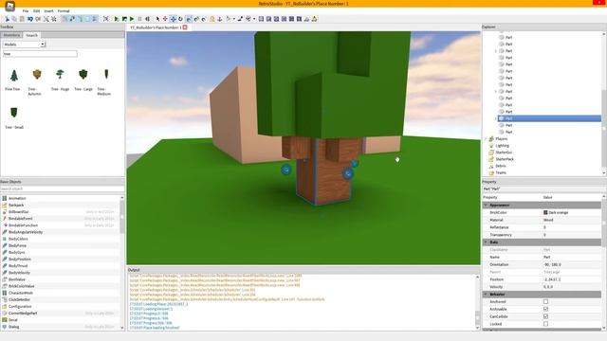
Task: Collapse the Appearance property section
Action: (x=487, y=206)
